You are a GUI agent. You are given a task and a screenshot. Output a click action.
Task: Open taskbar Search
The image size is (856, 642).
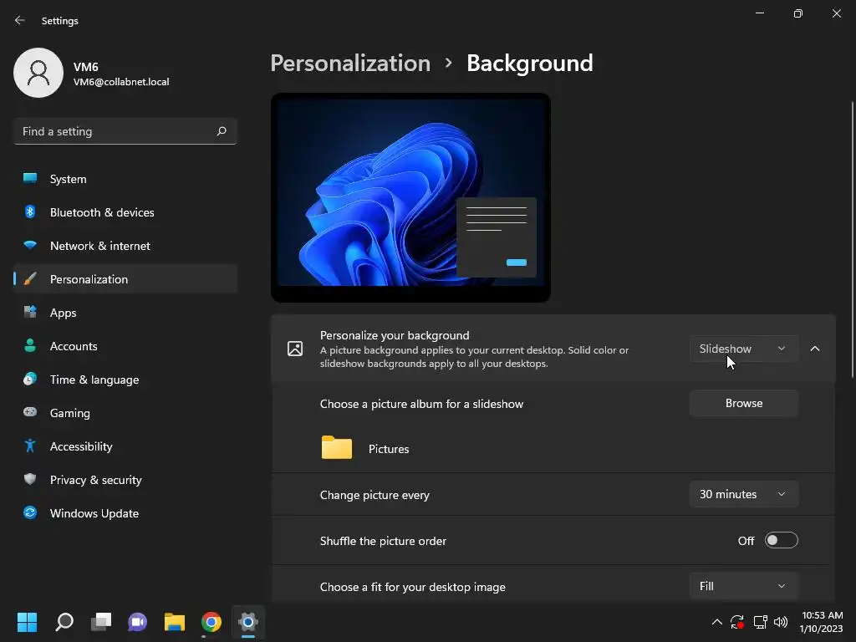click(64, 622)
